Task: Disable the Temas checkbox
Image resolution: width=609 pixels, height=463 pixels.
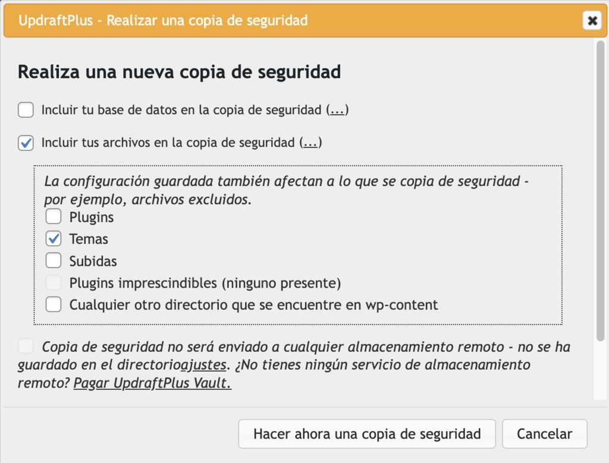Action: 53,238
